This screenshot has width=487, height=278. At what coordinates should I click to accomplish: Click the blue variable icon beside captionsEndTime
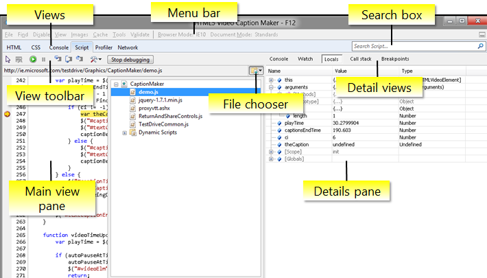(279, 130)
